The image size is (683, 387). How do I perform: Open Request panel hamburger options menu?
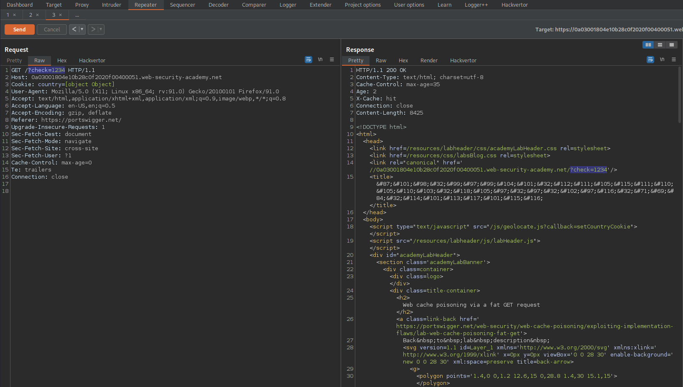point(332,60)
